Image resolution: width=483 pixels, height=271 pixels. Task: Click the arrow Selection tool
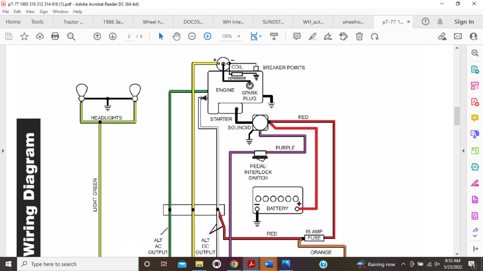pyautogui.click(x=161, y=36)
